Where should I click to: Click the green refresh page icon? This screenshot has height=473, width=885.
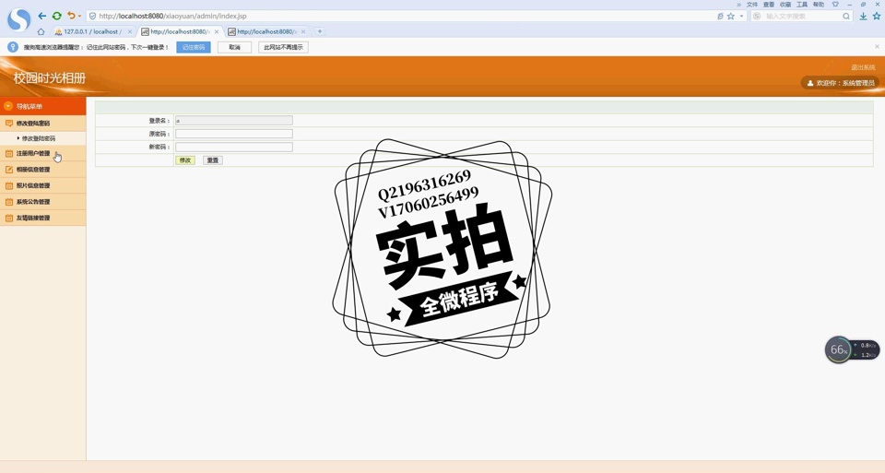coord(56,16)
